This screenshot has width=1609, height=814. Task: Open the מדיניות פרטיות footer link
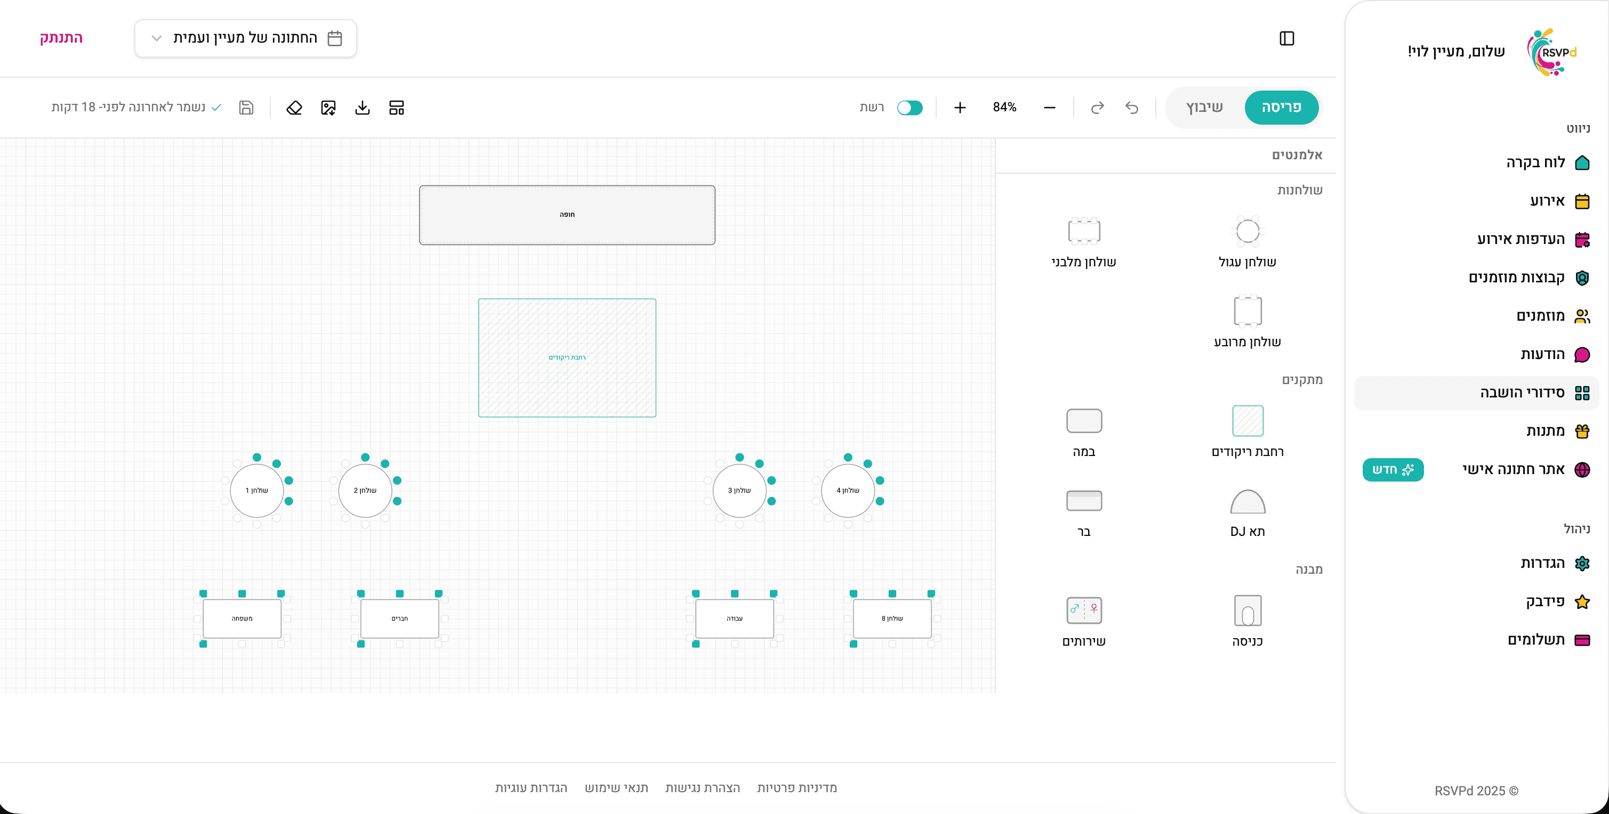click(797, 788)
